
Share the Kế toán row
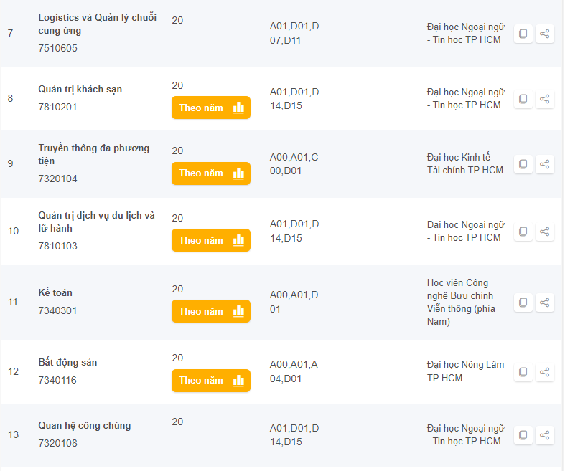[x=545, y=303]
